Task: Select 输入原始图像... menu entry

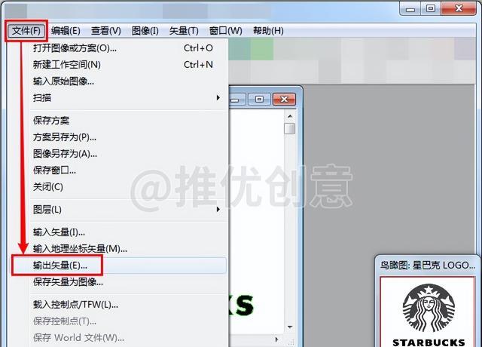Action: point(129,81)
